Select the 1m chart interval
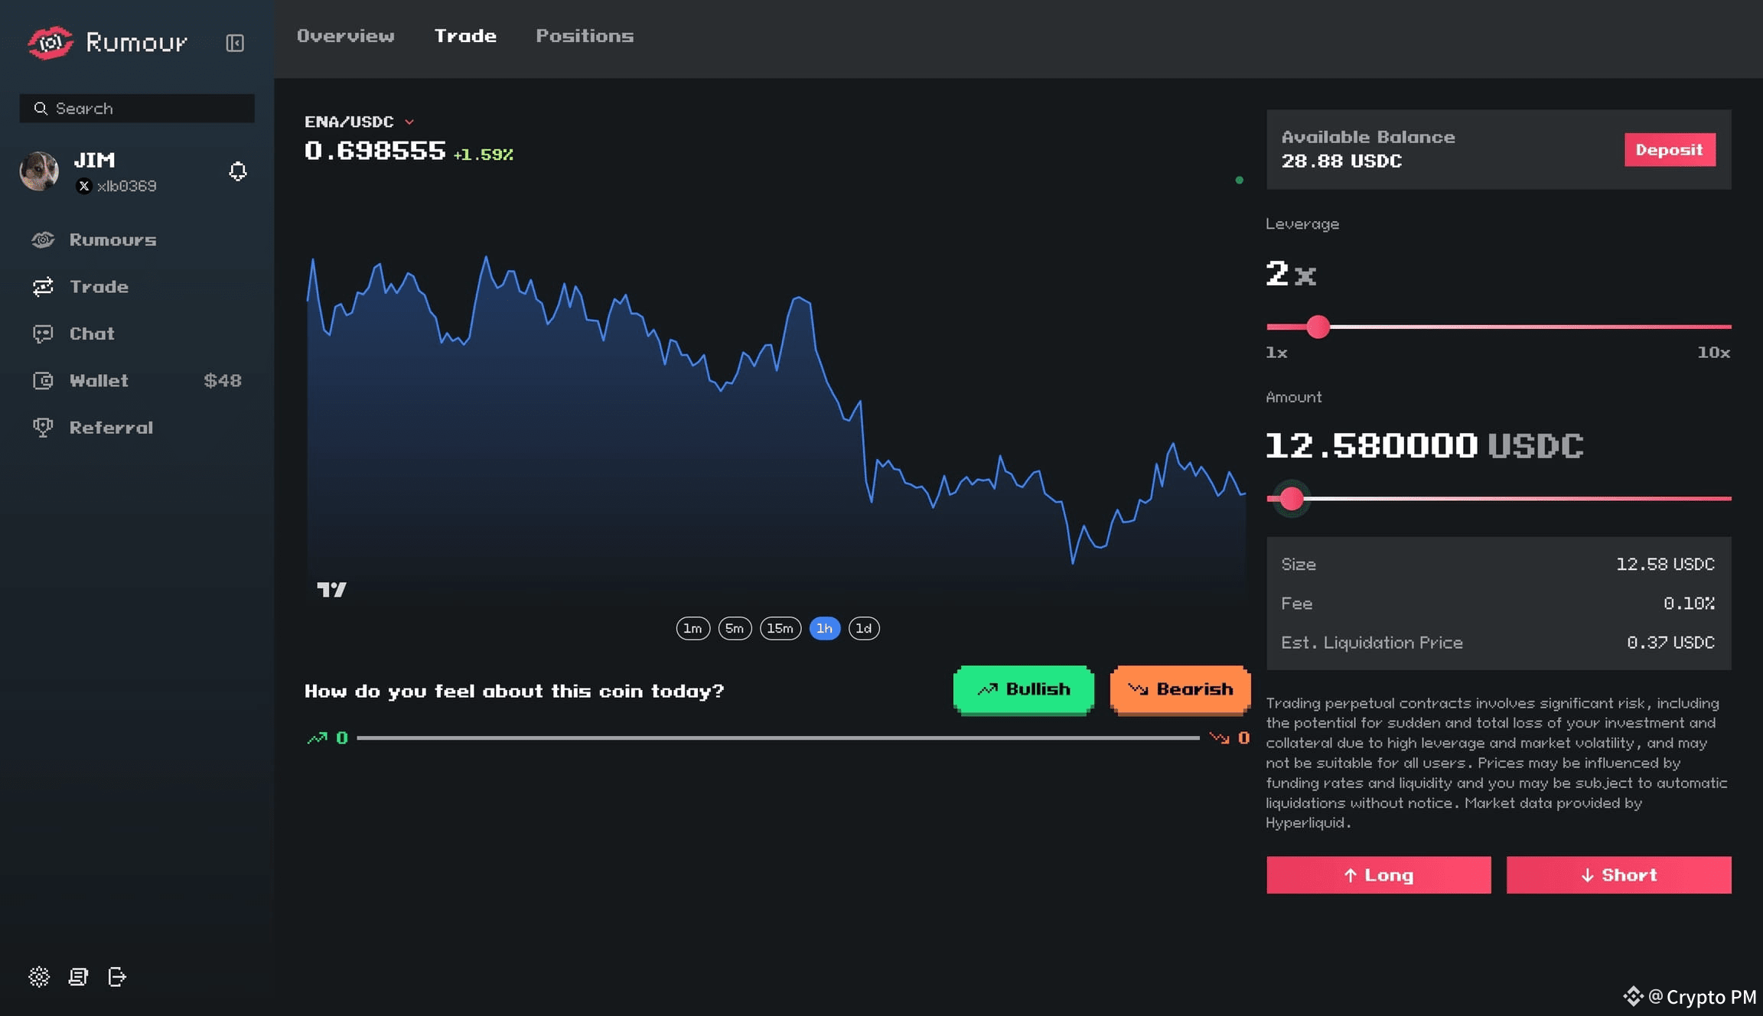Screen dimensions: 1763x1016 point(692,628)
